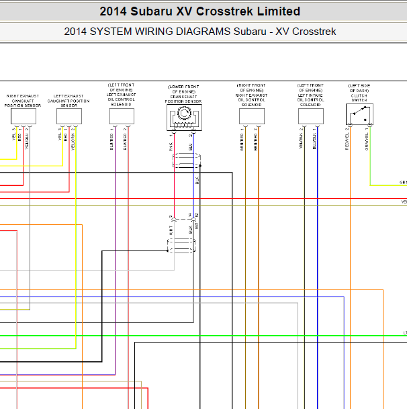This screenshot has height=409, width=407.
Task: Click 'RED' label under left exhaust camshaft sensor
Action: point(66,138)
